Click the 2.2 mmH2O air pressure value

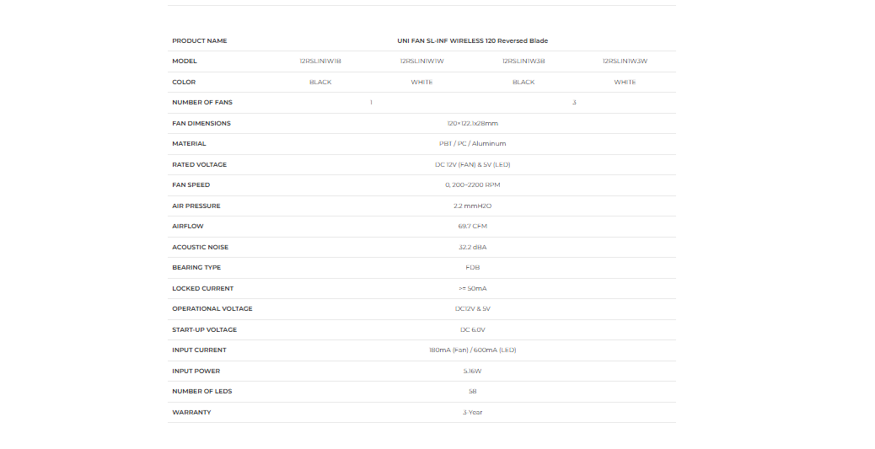pos(472,206)
